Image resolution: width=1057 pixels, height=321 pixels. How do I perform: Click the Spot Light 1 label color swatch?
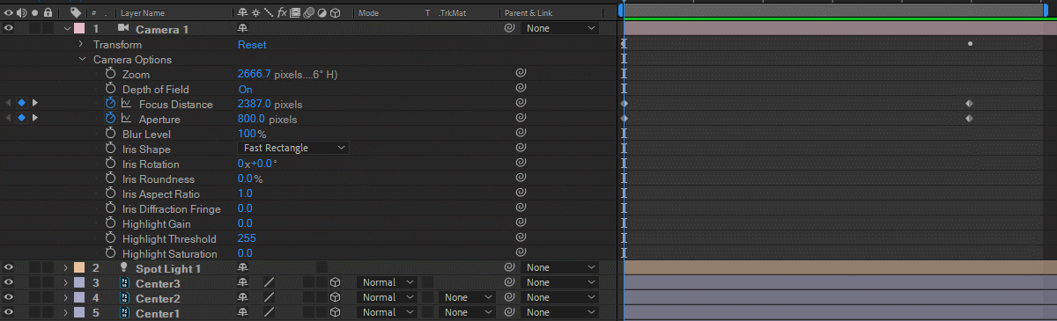tap(79, 267)
